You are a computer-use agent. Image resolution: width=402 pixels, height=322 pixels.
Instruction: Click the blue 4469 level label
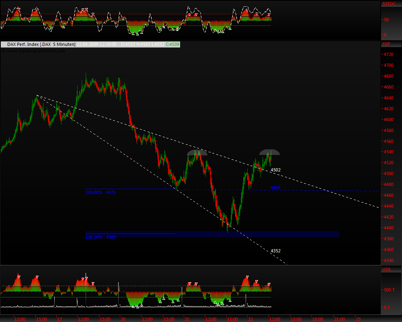point(275,188)
